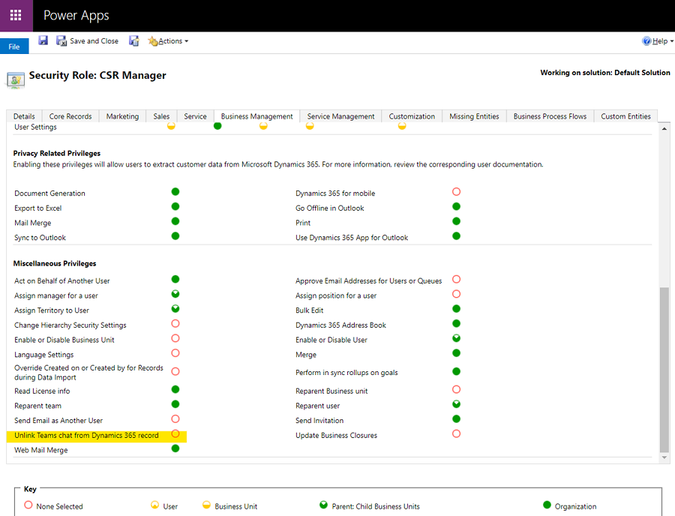
Task: Open the Power Apps app launcher waffle
Action: 16,16
